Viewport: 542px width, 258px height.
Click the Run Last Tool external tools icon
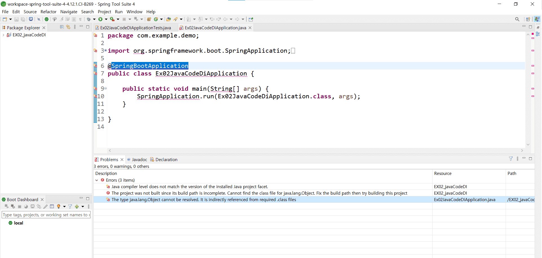tap(112, 19)
